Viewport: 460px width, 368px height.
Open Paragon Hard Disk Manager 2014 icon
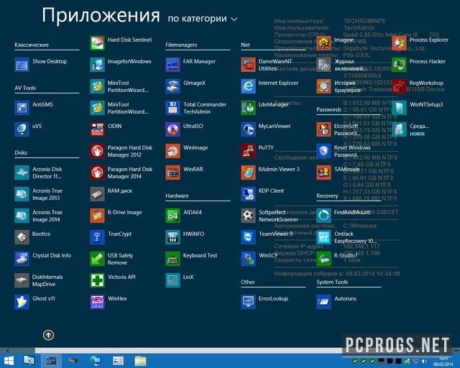click(x=97, y=172)
